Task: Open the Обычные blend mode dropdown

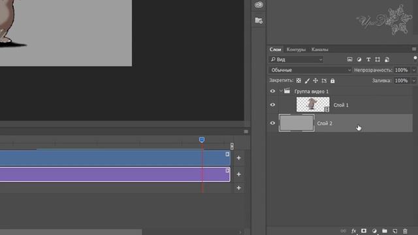Action: pos(310,70)
